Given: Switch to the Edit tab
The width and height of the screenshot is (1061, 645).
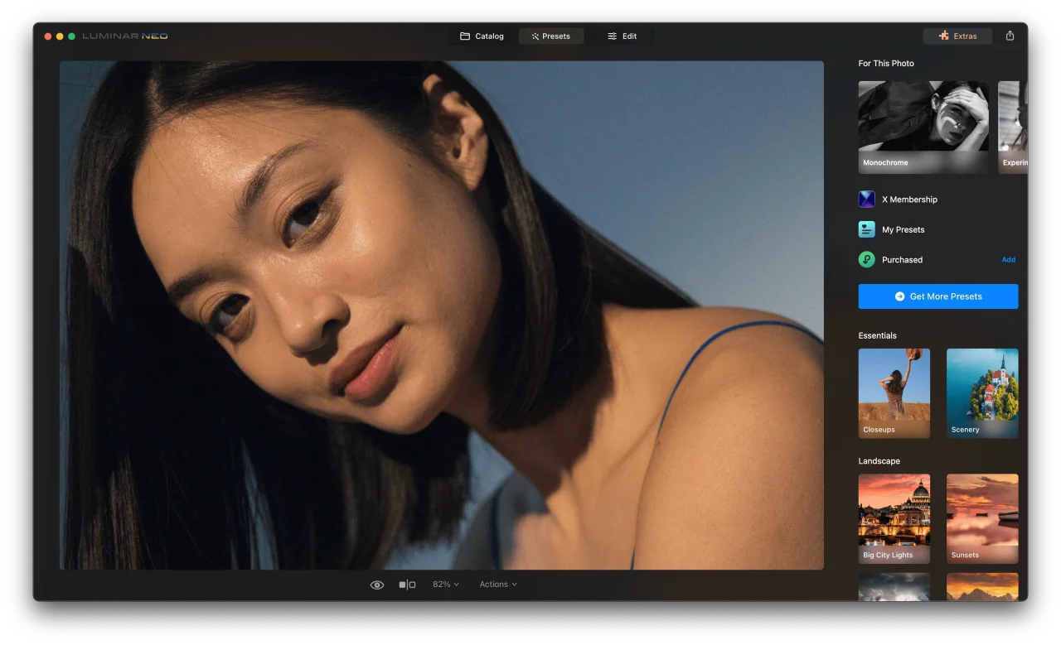Looking at the screenshot, I should (x=622, y=36).
